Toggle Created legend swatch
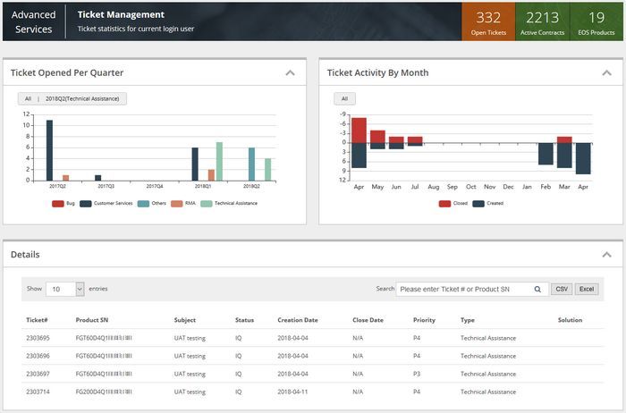 click(478, 204)
